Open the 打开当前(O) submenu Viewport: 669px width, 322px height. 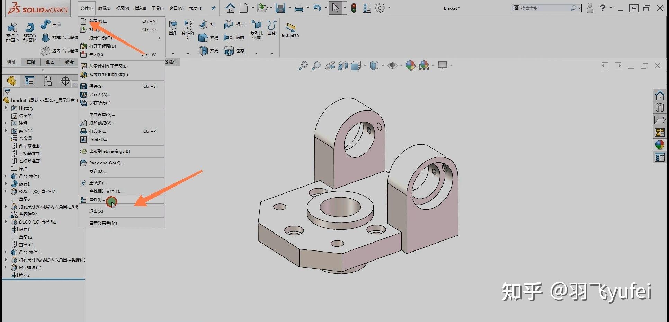coord(122,38)
